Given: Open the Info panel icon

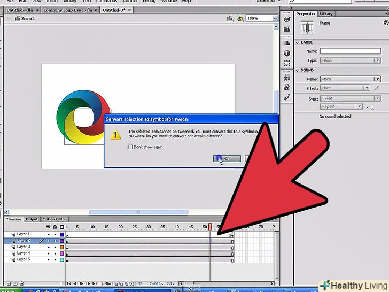Looking at the screenshot, I should (287, 53).
